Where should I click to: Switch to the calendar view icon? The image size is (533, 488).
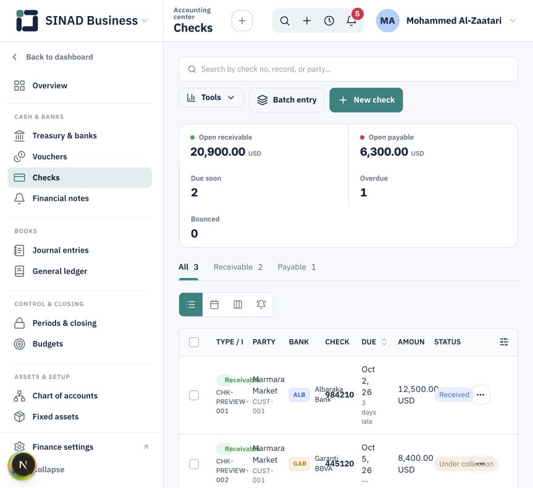tap(214, 305)
